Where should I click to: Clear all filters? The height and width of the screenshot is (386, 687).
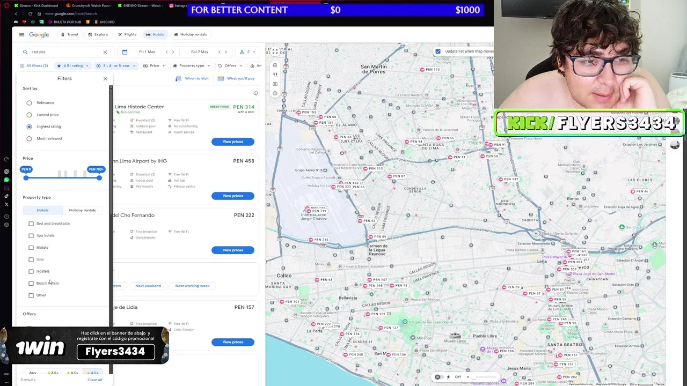(x=94, y=380)
